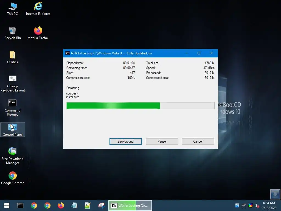Open the notepad-like taskbar icon left of the pencil notepad
The width and height of the screenshot is (281, 211).
74,206
